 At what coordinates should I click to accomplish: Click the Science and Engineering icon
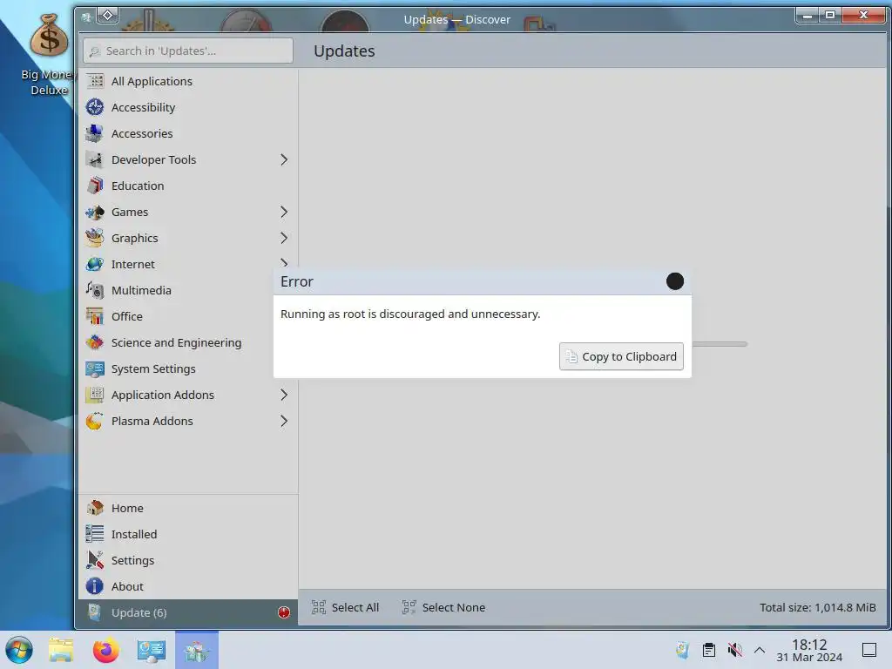coord(95,343)
